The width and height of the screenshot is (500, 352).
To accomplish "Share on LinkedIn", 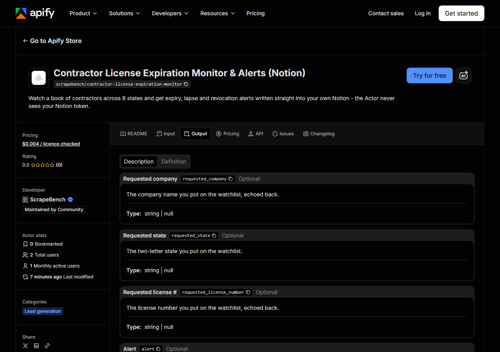I will 36,346.
